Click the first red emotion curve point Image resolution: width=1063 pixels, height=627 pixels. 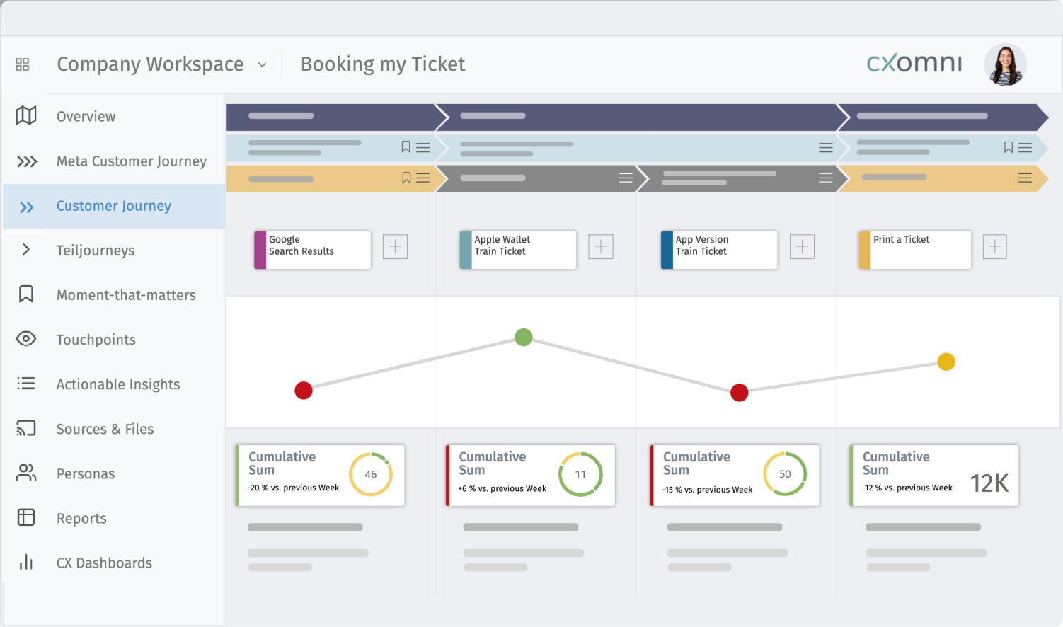(304, 391)
